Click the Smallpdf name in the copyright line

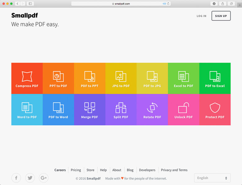pyautogui.click(x=93, y=178)
